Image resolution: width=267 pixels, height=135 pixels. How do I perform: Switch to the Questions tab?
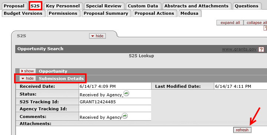[247, 6]
